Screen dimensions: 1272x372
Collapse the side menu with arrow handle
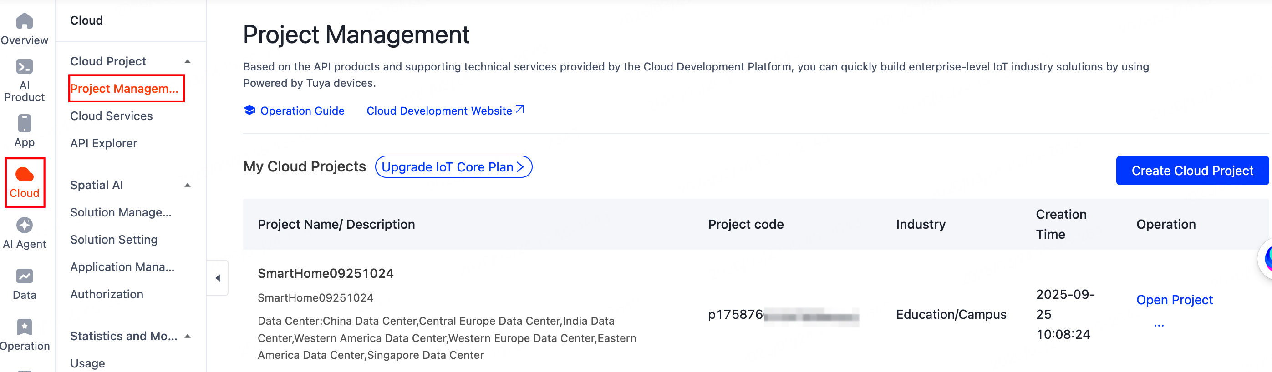218,278
